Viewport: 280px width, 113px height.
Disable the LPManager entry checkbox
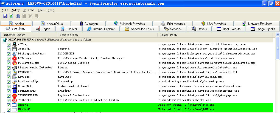point(9,58)
